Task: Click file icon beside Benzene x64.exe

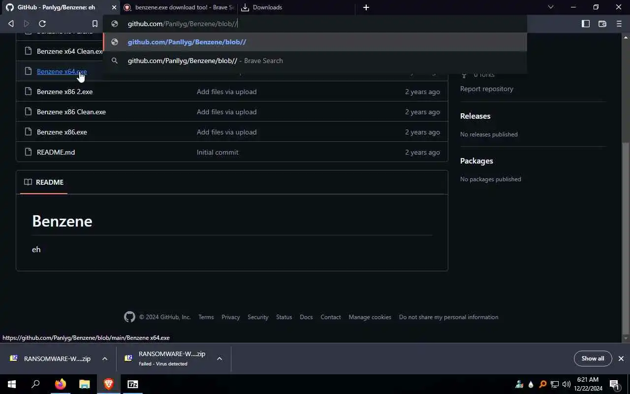Action: coord(28,71)
